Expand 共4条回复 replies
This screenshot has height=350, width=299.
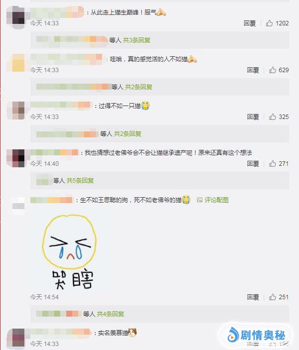coord(110,314)
